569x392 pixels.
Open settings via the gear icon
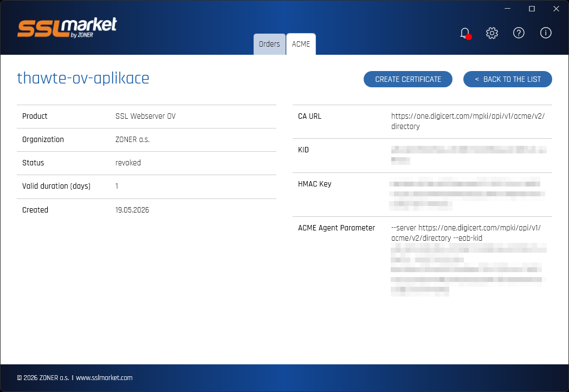pyautogui.click(x=492, y=33)
